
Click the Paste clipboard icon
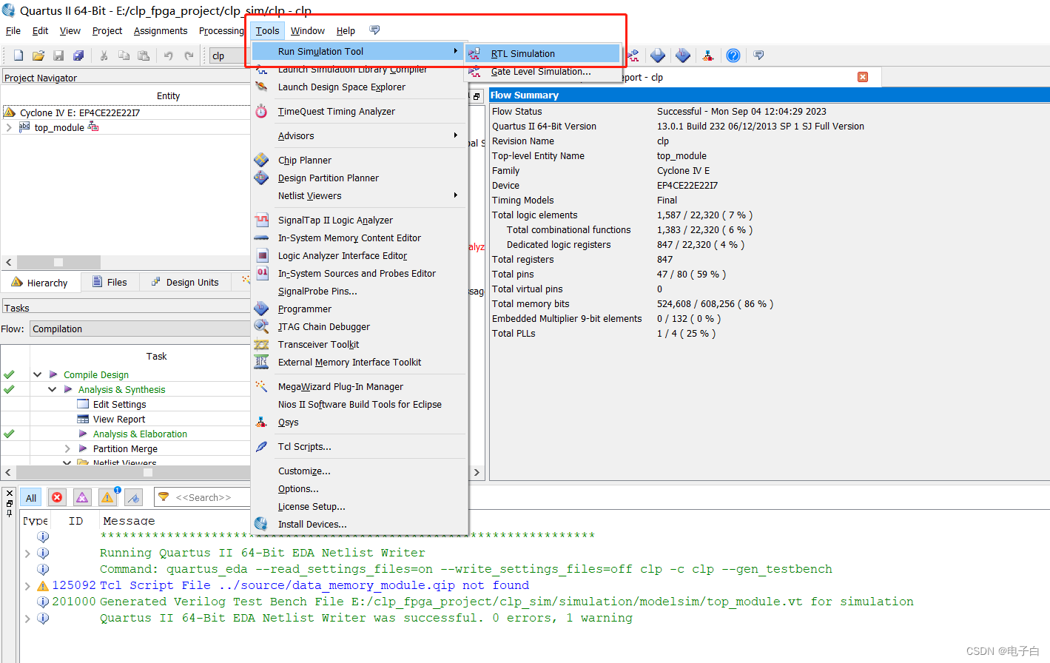pos(144,55)
